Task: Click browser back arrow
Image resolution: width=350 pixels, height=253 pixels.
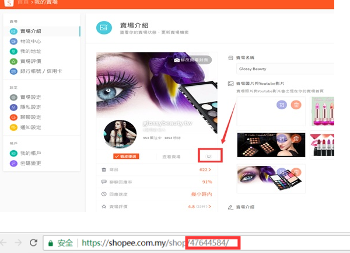Action: click(x=3, y=242)
